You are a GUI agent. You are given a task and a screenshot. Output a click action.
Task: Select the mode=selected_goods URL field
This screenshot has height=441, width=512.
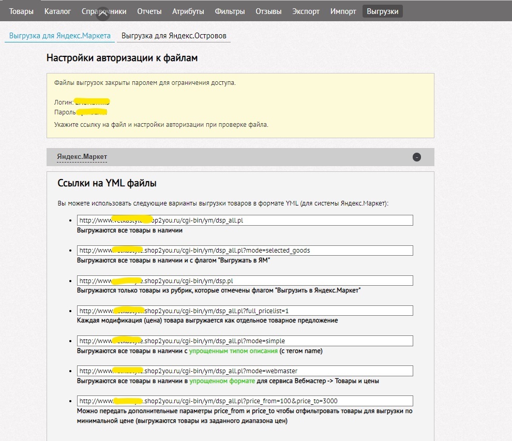coord(245,251)
